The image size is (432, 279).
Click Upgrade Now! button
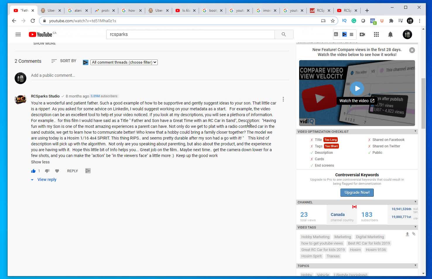tap(357, 193)
